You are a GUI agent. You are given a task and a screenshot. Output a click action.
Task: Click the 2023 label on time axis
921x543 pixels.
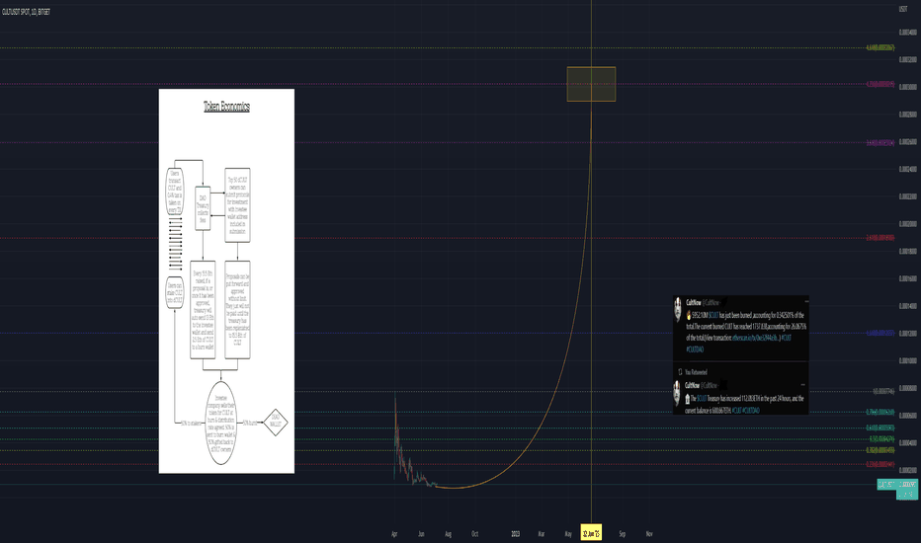(515, 533)
